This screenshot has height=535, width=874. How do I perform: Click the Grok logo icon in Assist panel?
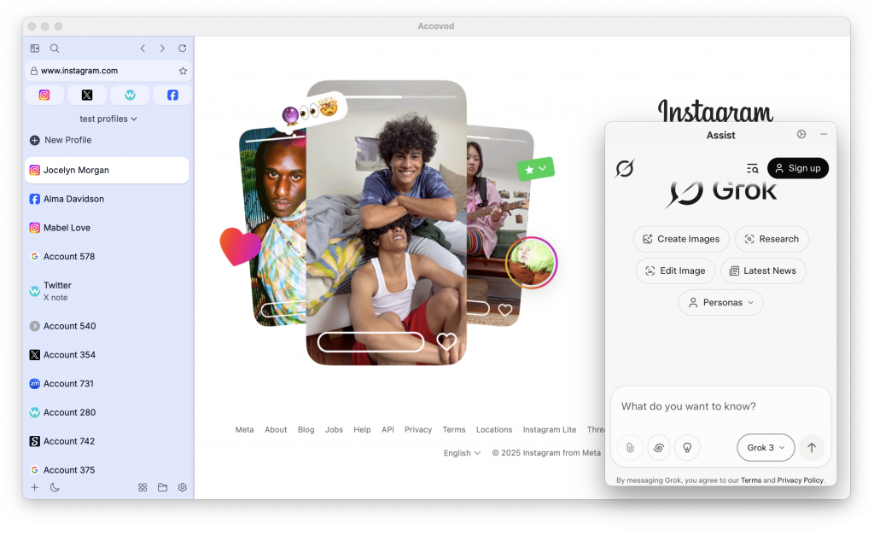tap(624, 168)
